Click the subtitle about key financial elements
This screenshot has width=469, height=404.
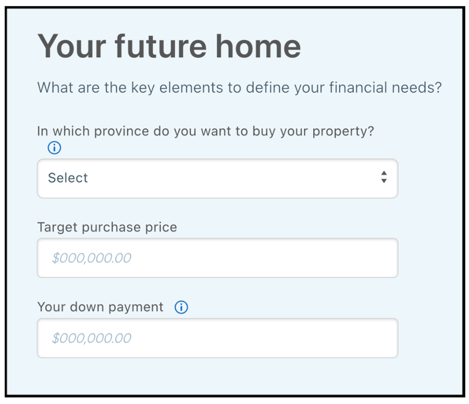tap(239, 88)
